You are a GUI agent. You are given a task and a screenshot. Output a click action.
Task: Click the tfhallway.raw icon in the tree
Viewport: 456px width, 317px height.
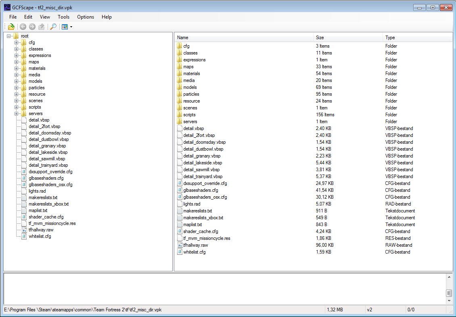[x=24, y=230]
